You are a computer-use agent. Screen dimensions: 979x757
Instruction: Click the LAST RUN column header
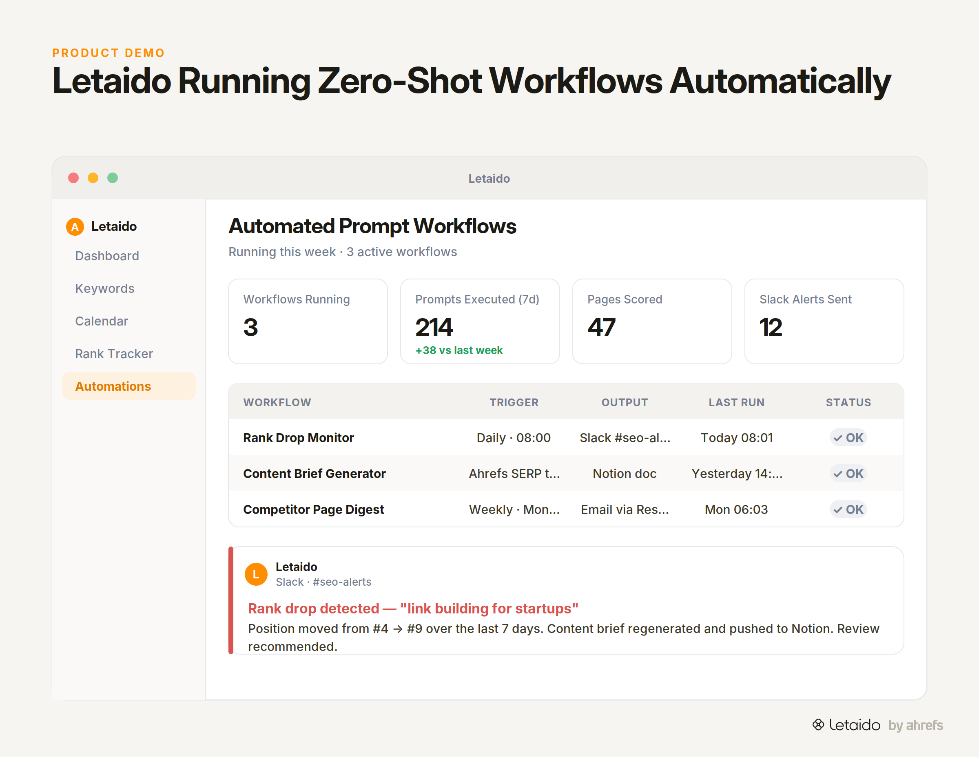(736, 403)
